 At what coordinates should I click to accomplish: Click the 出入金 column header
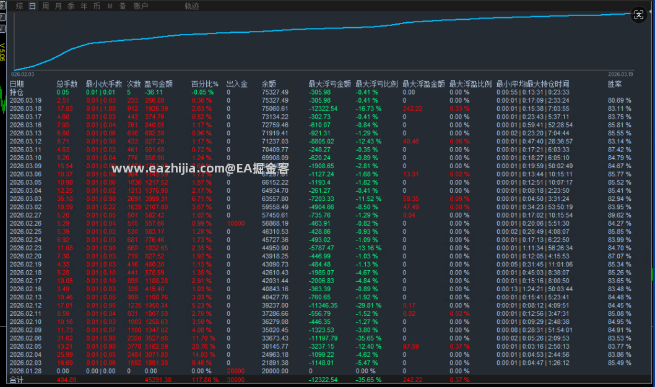click(237, 84)
